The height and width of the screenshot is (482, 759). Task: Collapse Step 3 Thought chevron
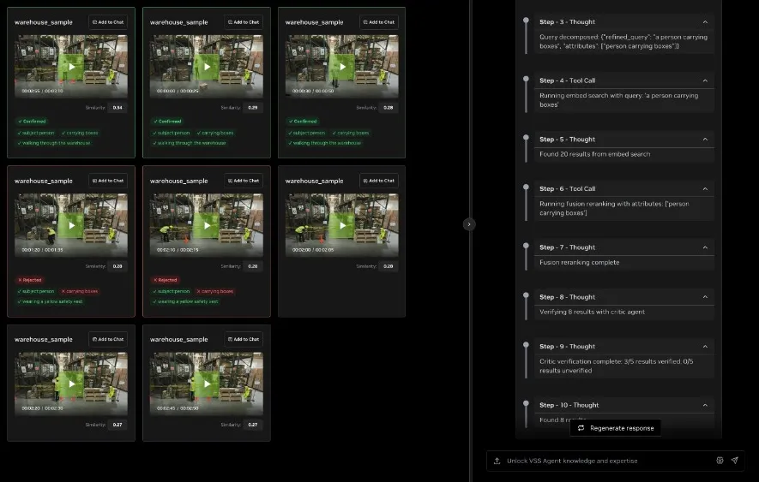point(705,22)
